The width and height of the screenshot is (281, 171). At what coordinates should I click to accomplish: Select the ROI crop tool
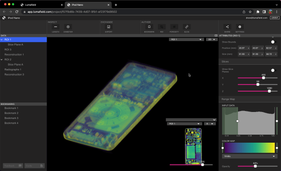[x=162, y=27]
